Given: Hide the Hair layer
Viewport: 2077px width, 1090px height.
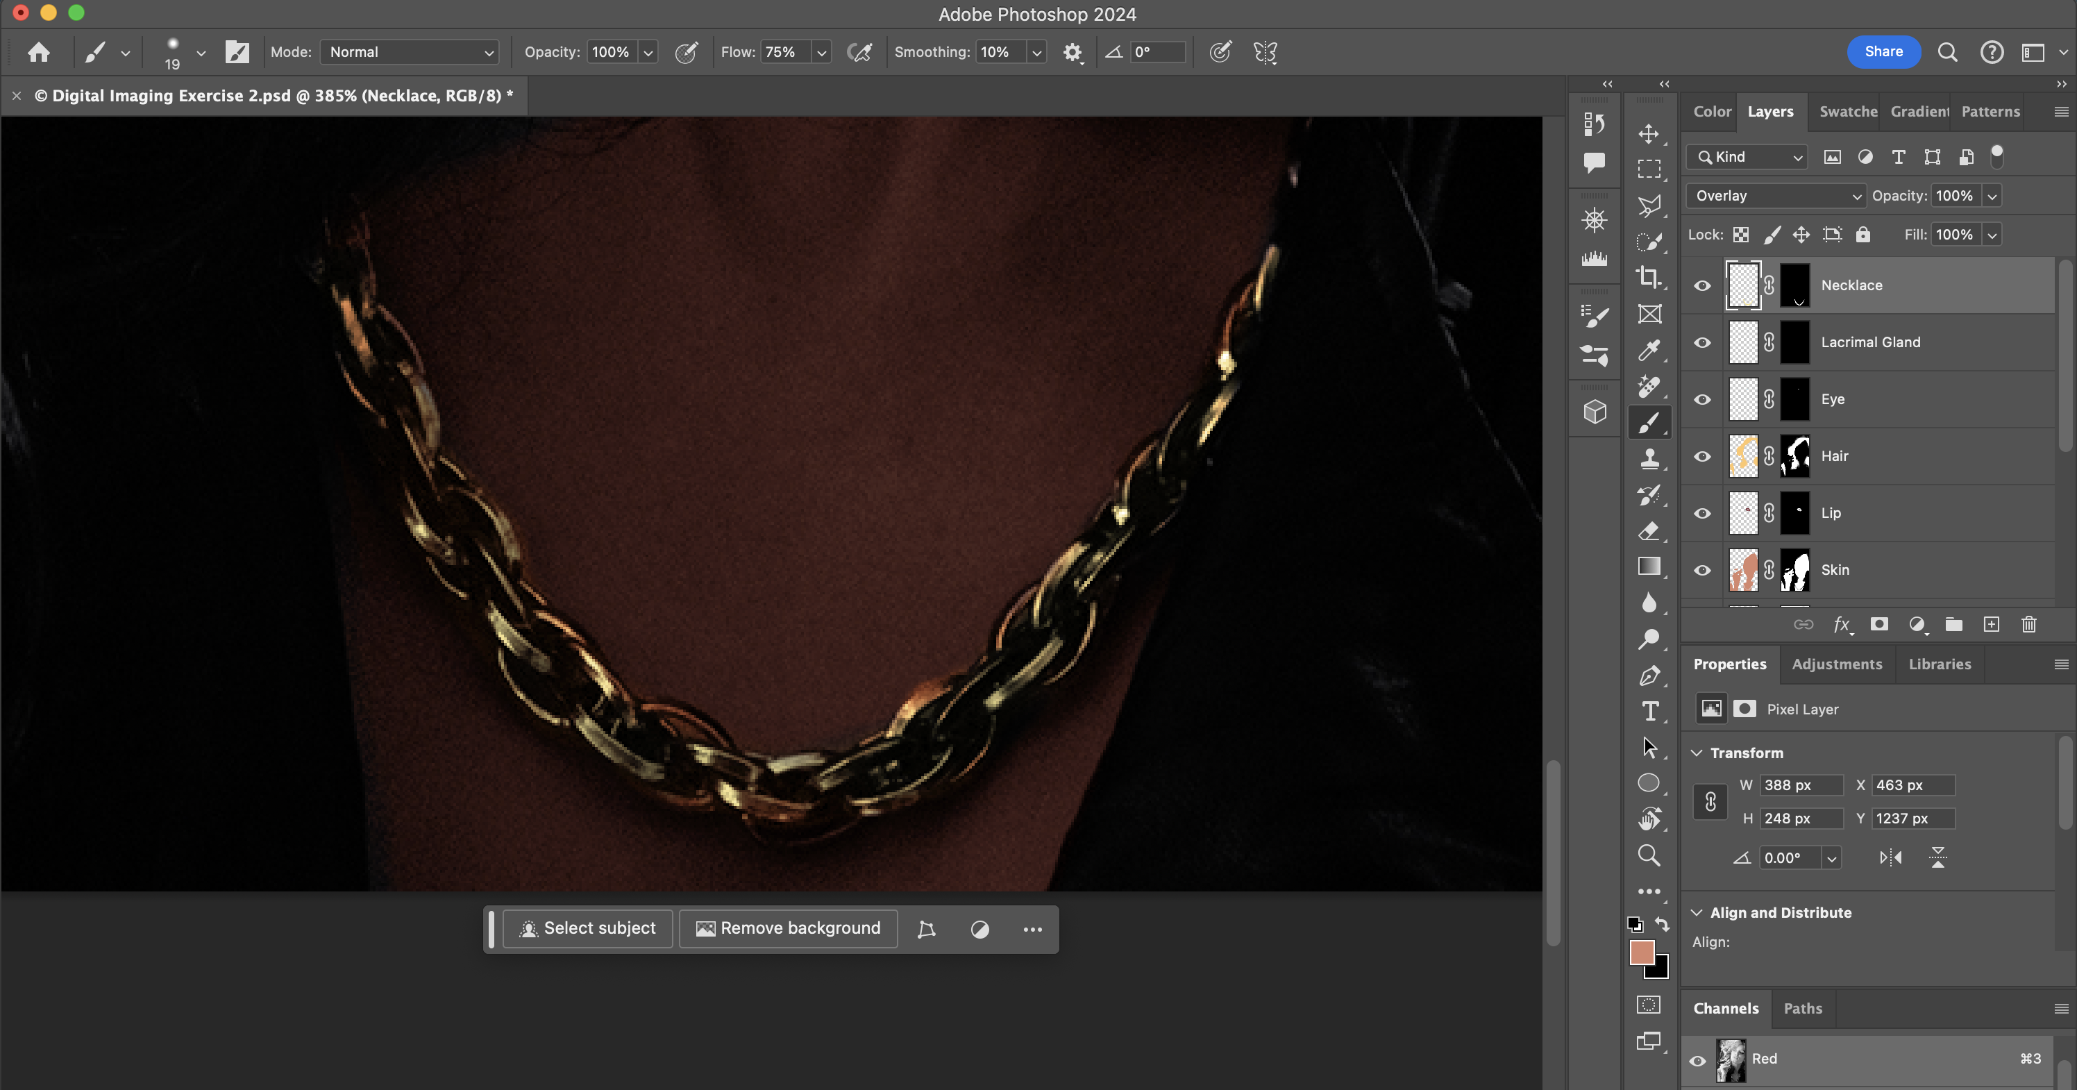Looking at the screenshot, I should [x=1702, y=456].
